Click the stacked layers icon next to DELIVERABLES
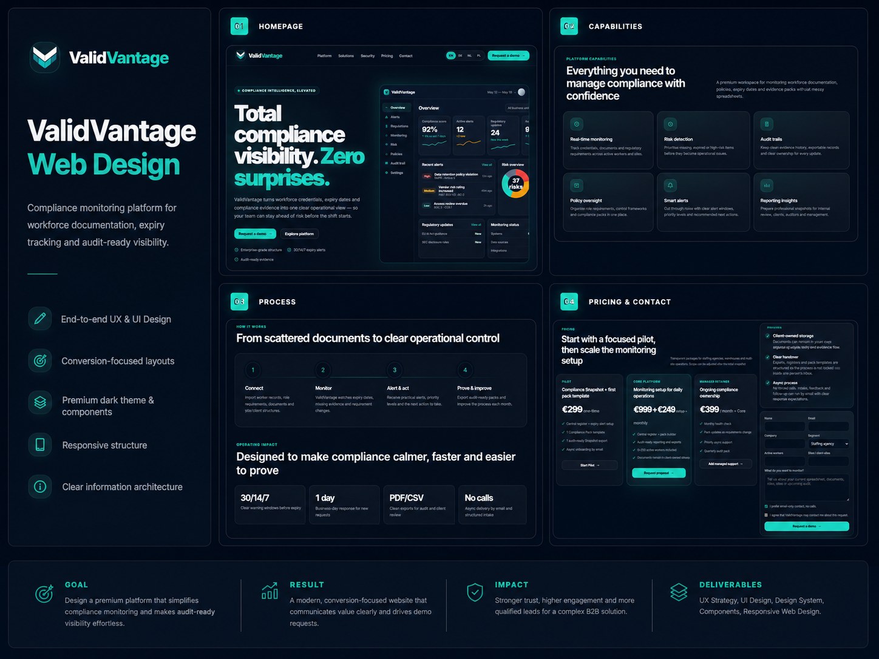 click(x=679, y=592)
